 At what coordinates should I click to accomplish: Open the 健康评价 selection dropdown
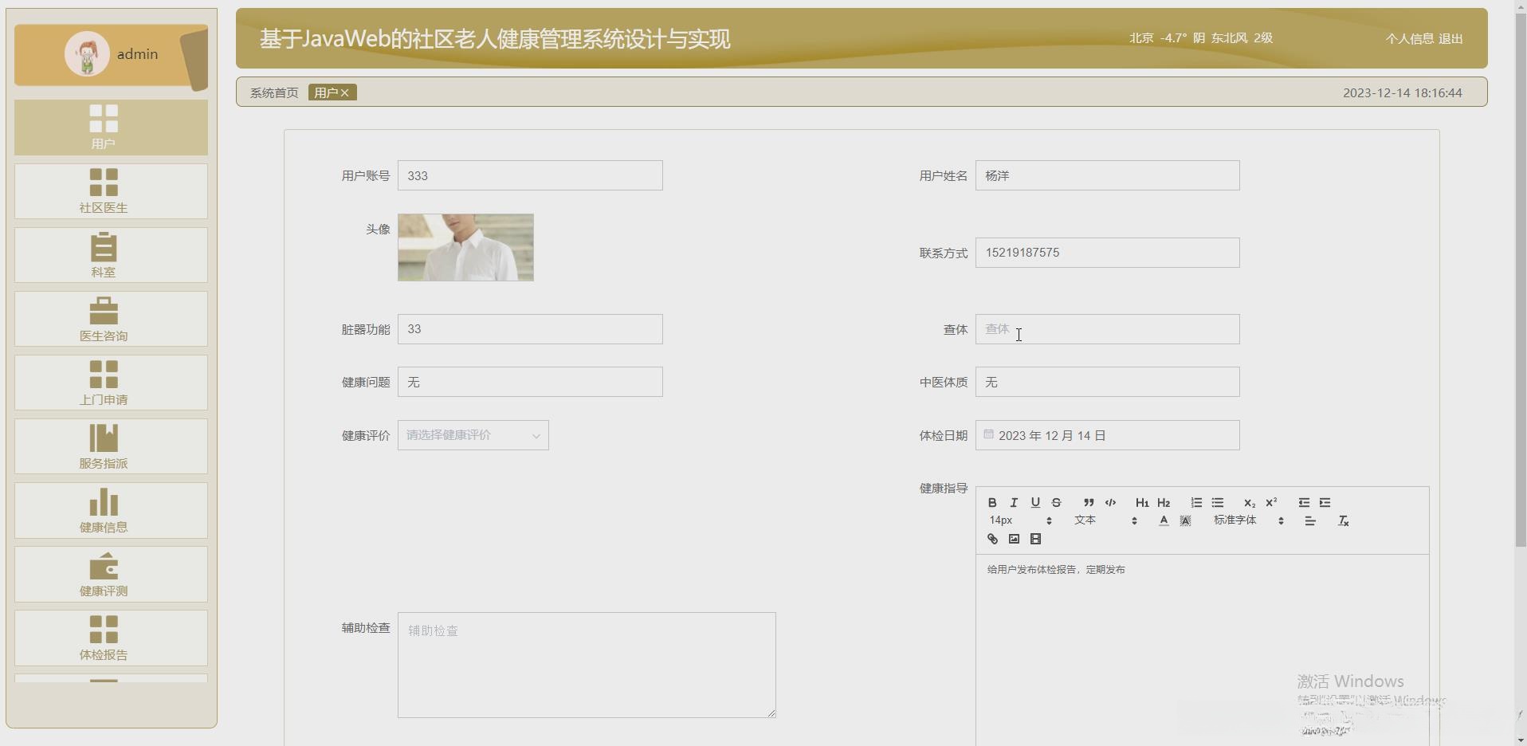473,435
